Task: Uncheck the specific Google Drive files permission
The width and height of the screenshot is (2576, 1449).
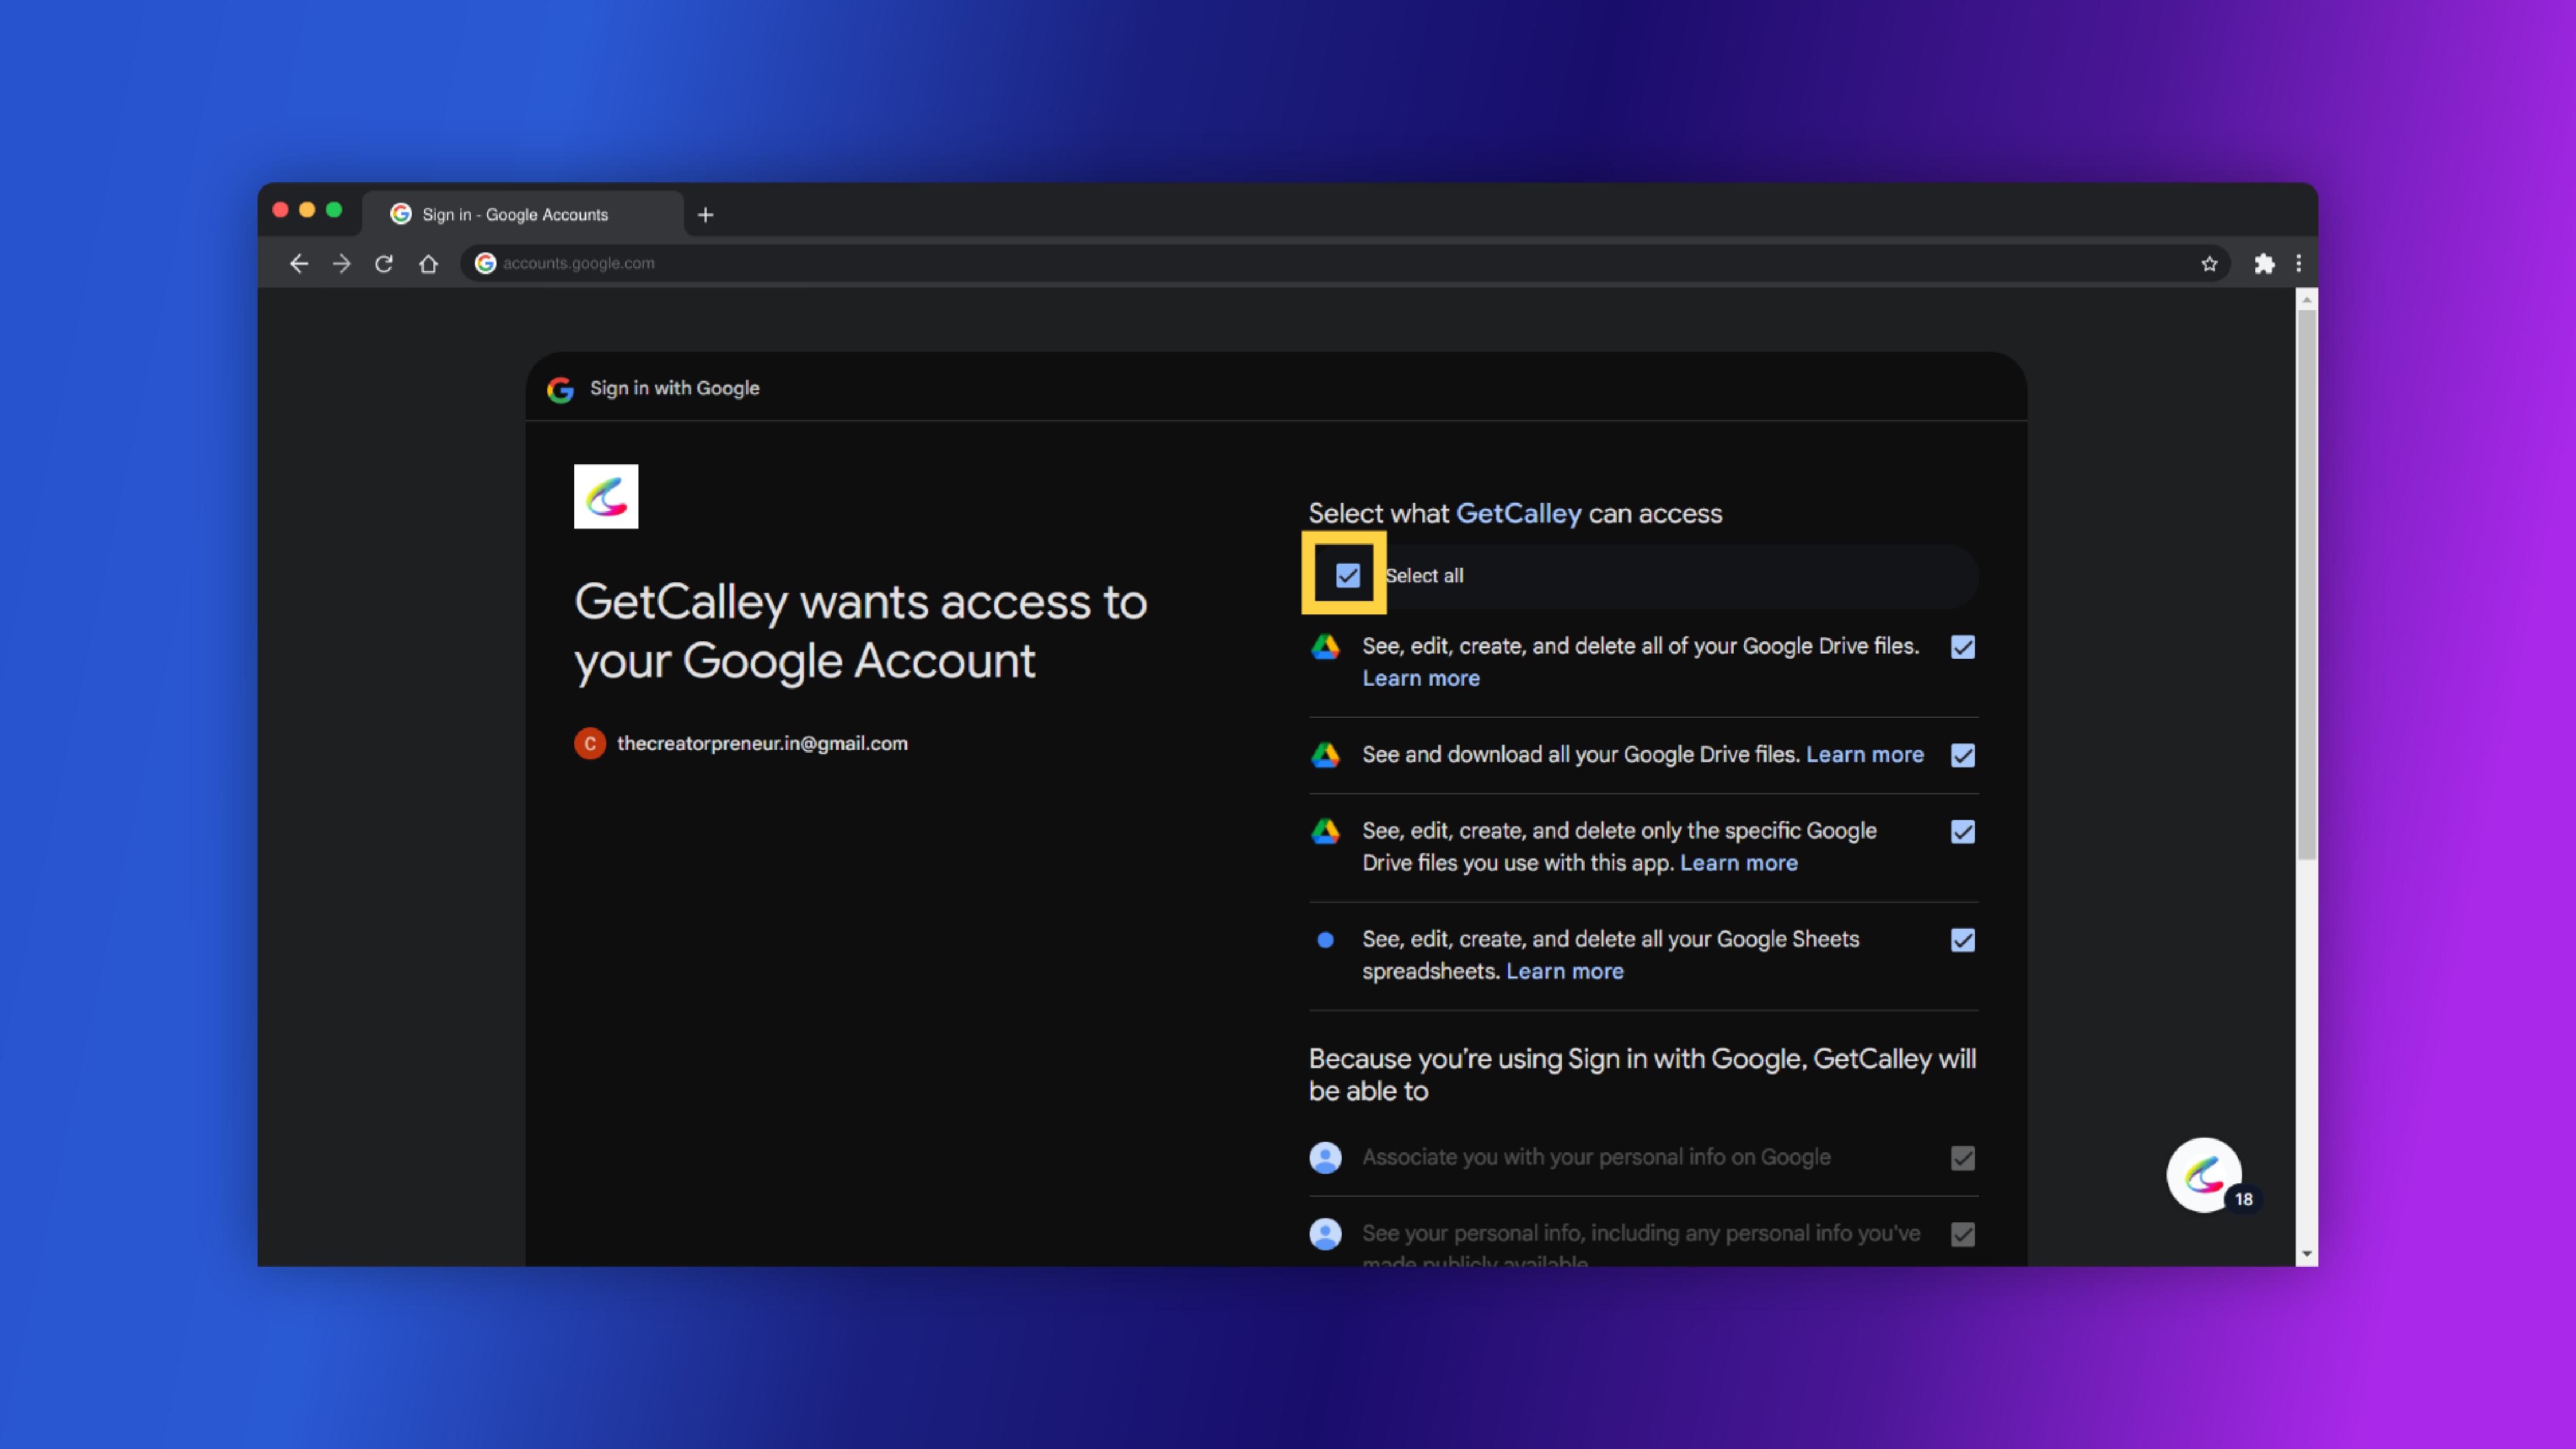Action: pos(1962,832)
